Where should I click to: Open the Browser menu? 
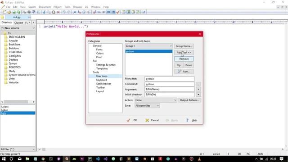[x=78, y=7]
